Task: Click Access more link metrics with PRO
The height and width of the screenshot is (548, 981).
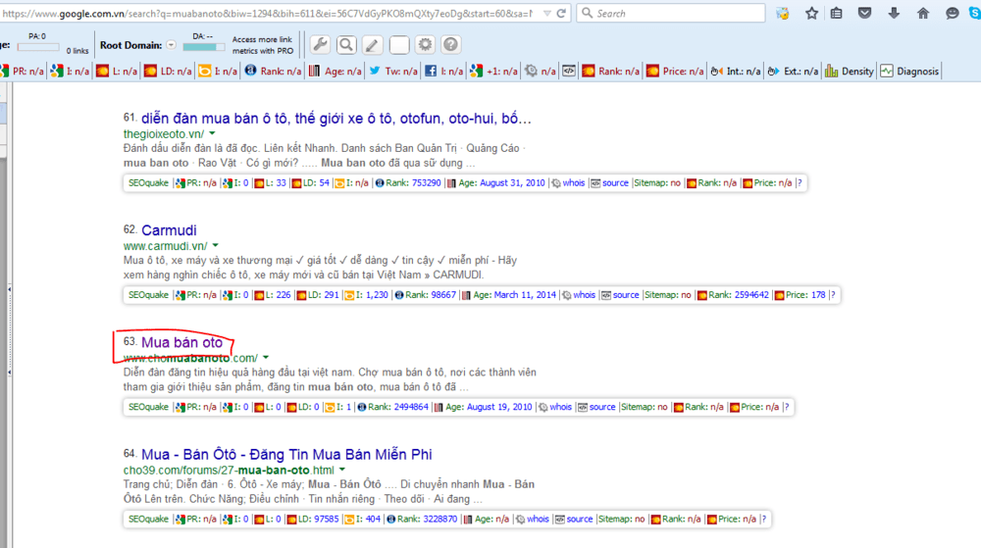Action: point(262,45)
